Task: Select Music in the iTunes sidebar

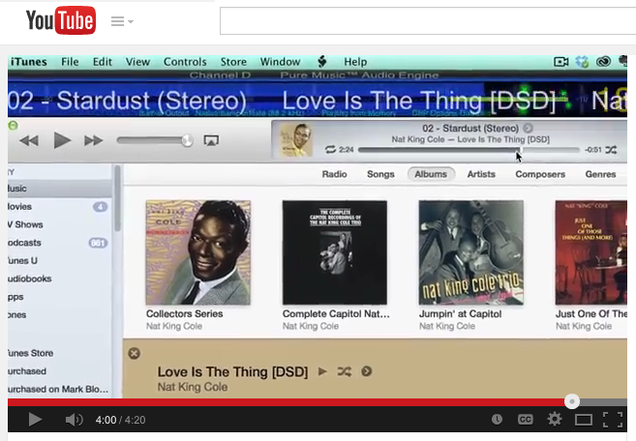Action: point(60,189)
